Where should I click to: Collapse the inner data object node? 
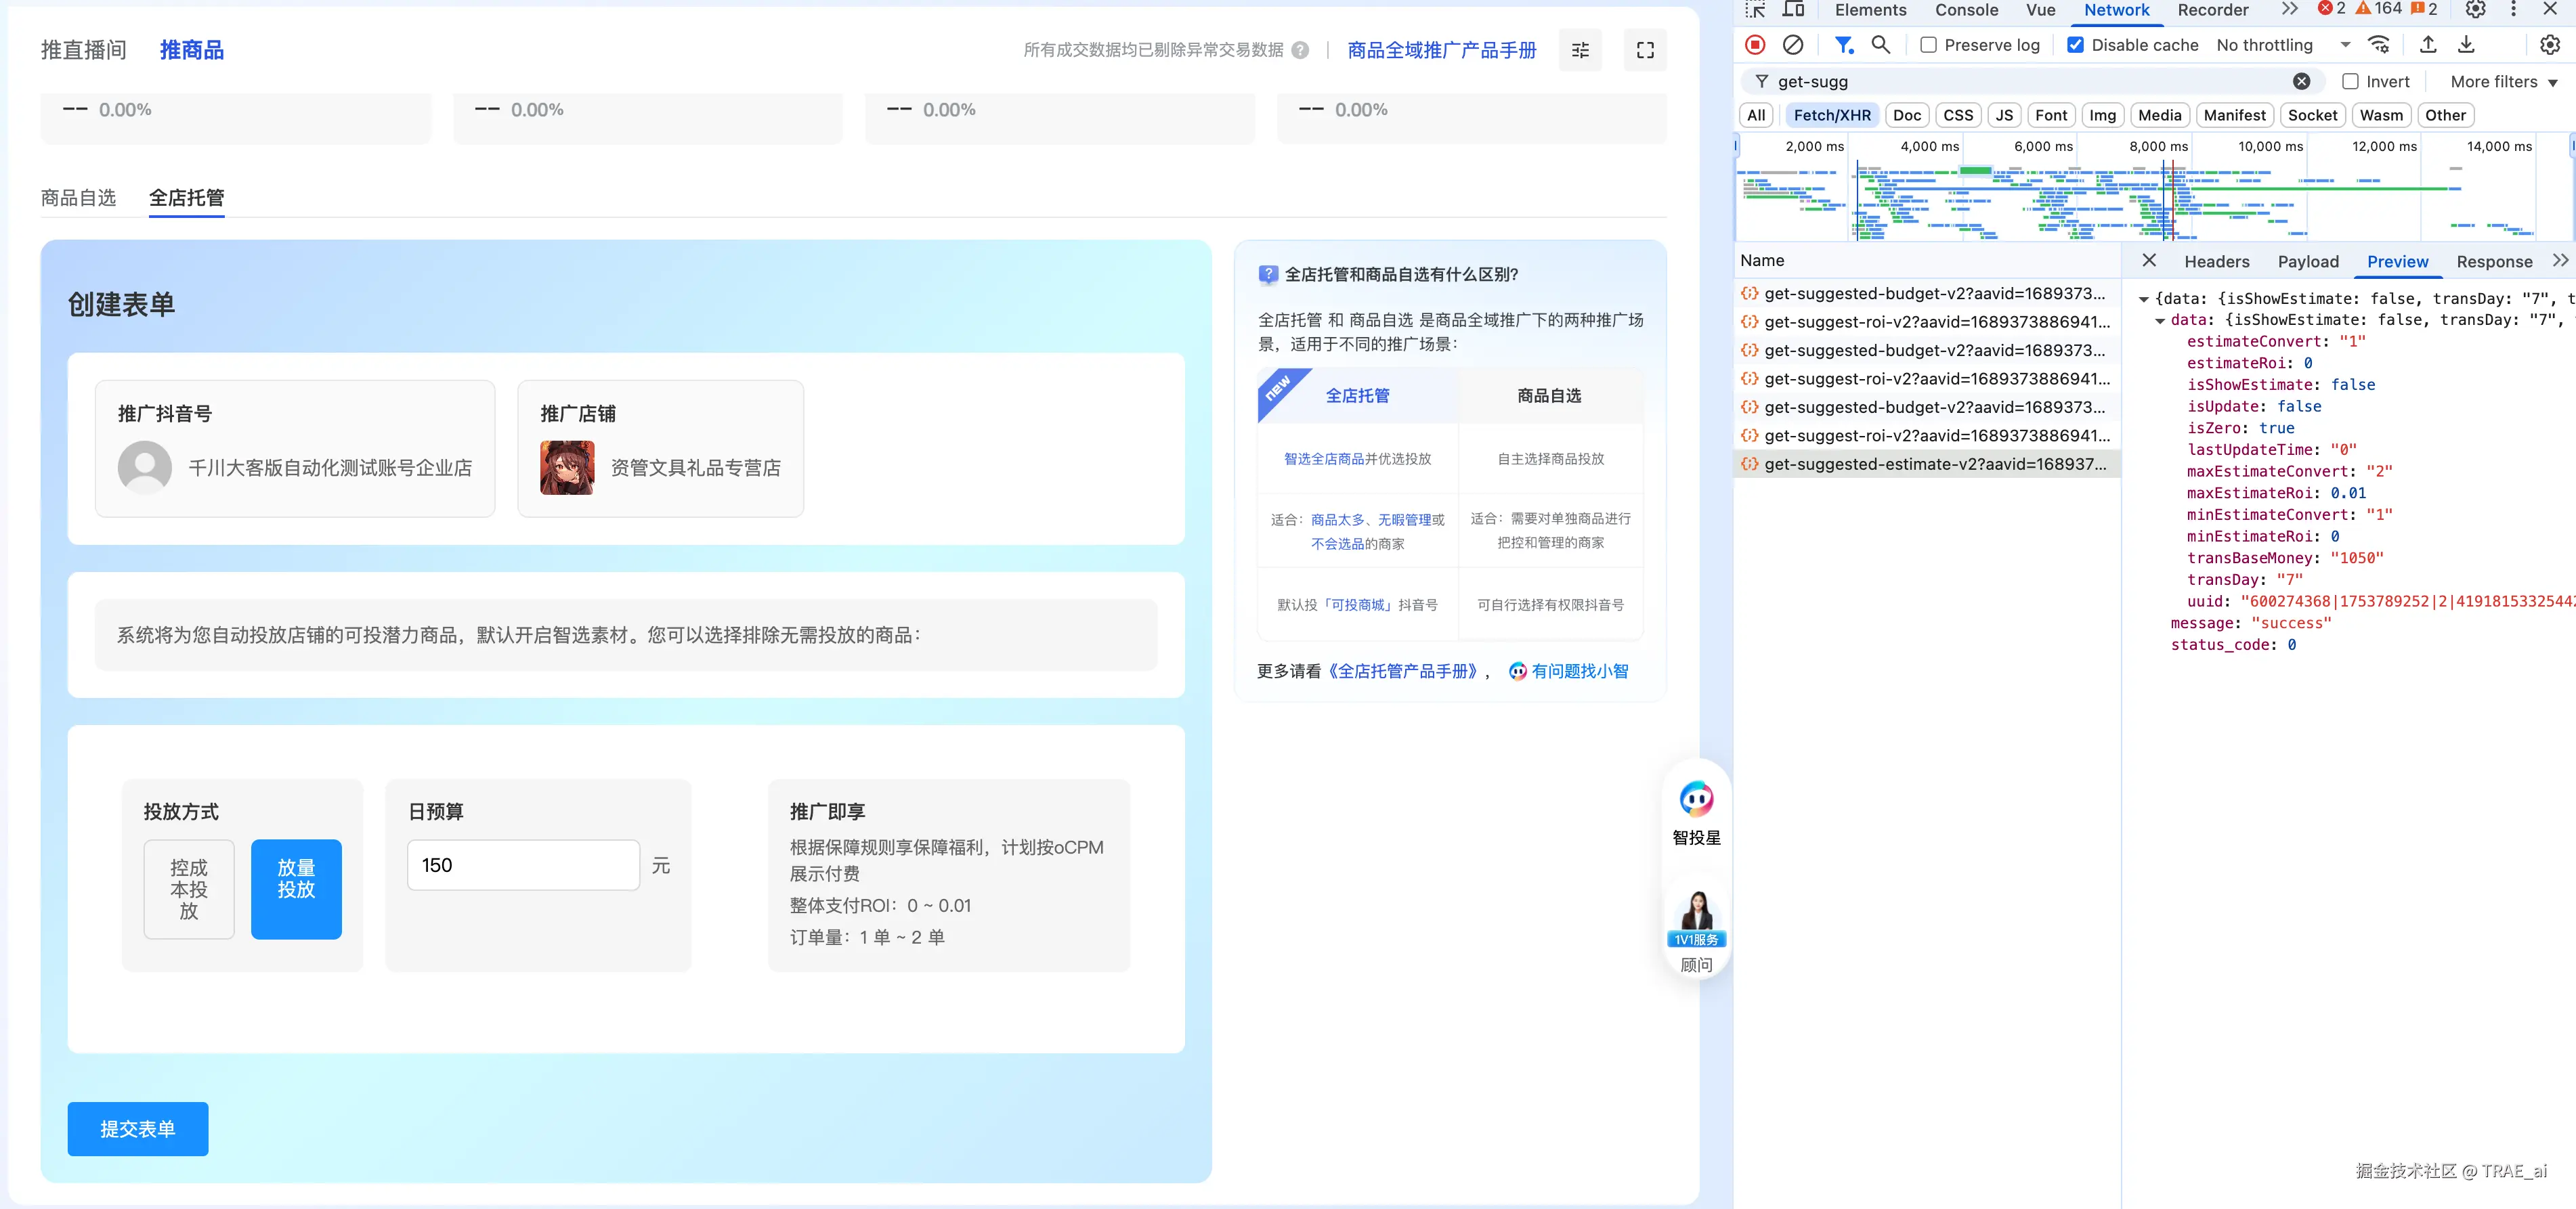2160,321
